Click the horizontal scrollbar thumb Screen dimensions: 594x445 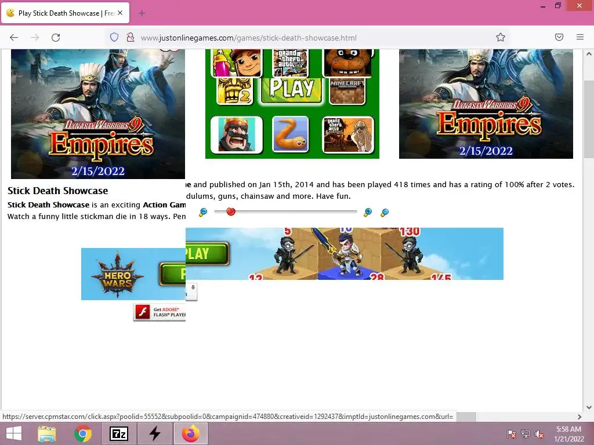click(466, 417)
